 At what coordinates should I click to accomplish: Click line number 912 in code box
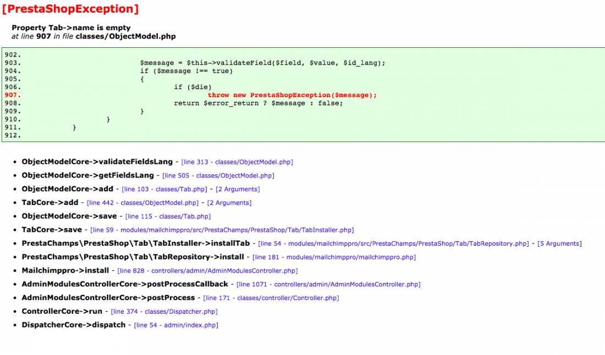coord(13,135)
